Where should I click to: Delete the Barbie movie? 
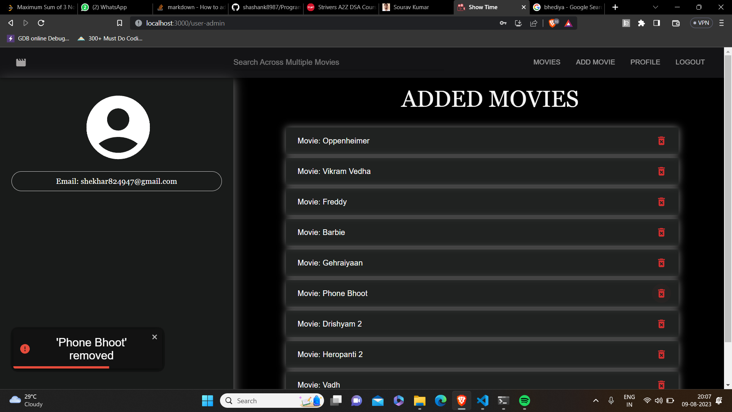tap(661, 232)
